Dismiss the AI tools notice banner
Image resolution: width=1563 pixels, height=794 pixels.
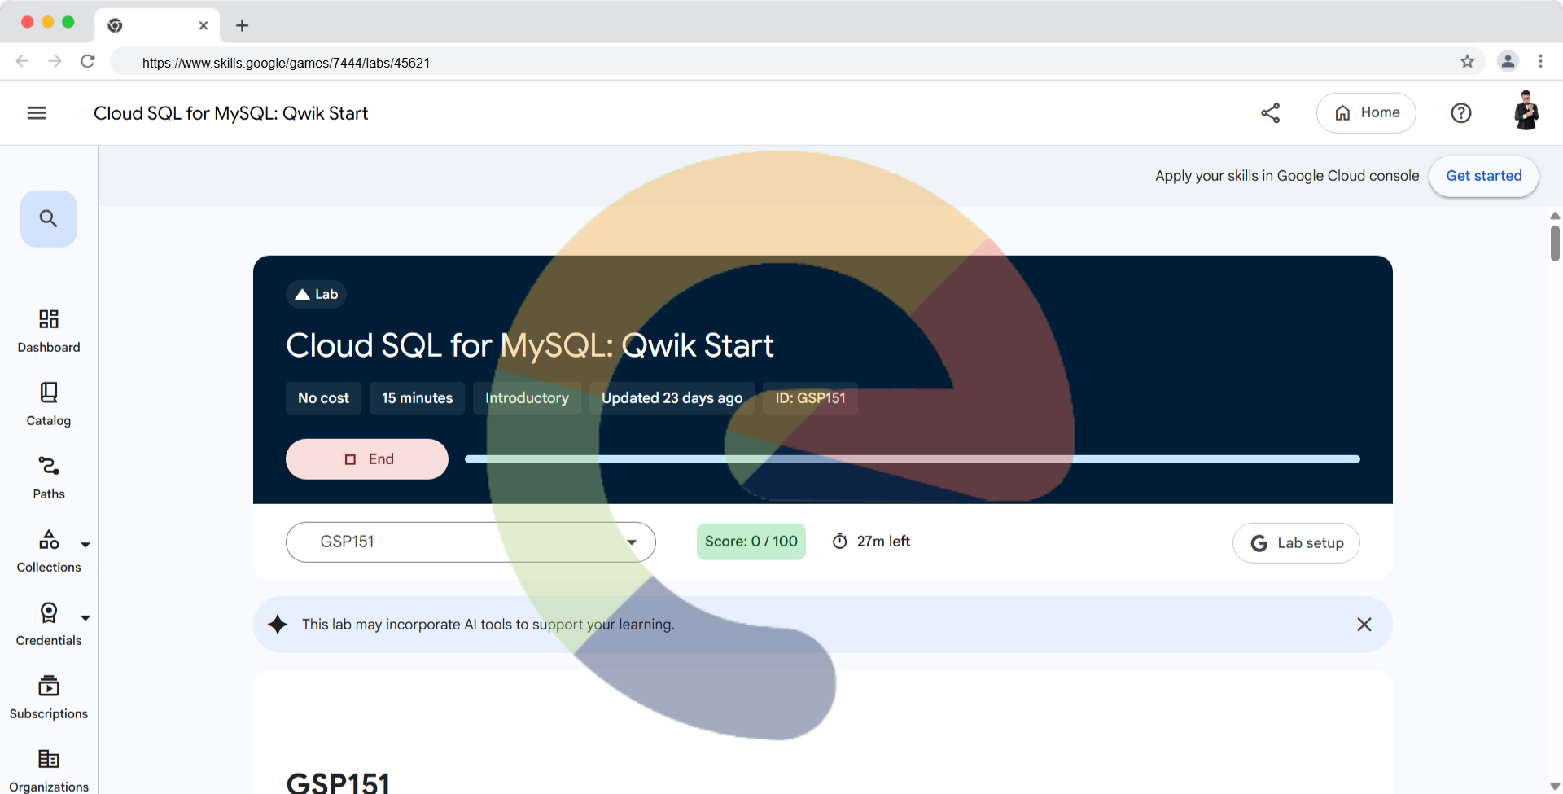tap(1364, 625)
